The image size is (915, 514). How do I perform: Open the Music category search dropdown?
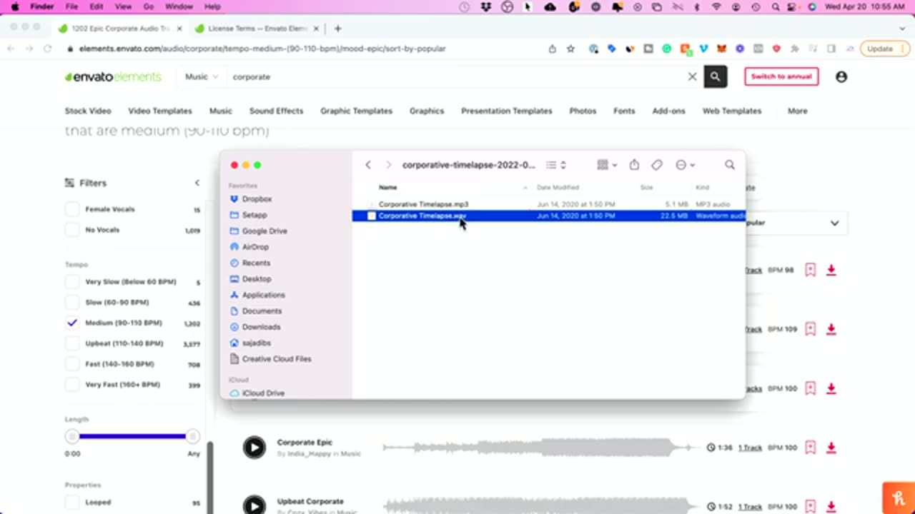click(x=201, y=76)
